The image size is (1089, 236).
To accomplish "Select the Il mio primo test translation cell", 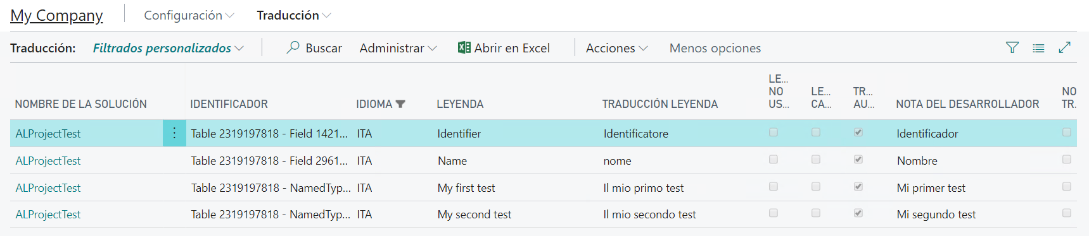I will pos(644,188).
